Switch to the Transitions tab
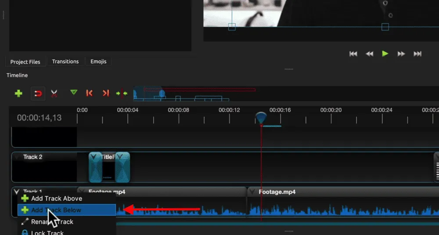The height and width of the screenshot is (235, 439). click(65, 61)
